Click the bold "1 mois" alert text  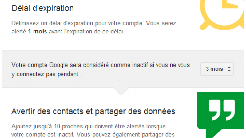tap(37, 32)
